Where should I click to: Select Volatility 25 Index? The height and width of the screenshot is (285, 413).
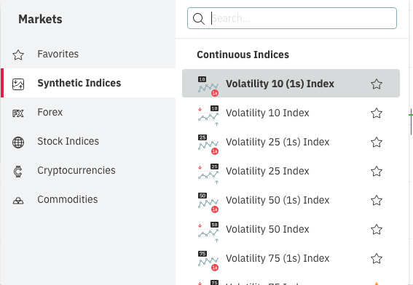pyautogui.click(x=291, y=171)
